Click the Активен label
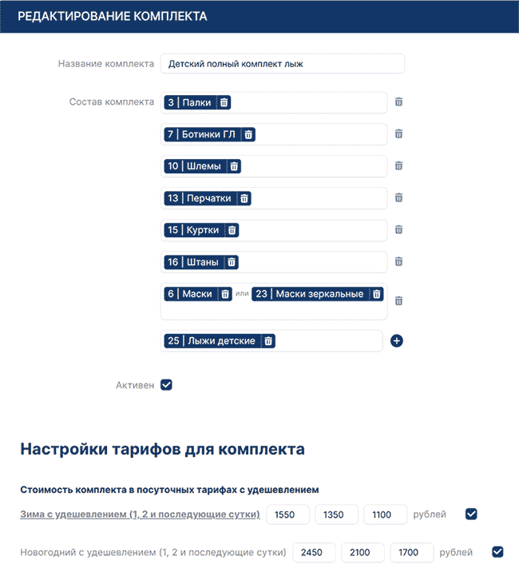This screenshot has width=519, height=572. 135,385
